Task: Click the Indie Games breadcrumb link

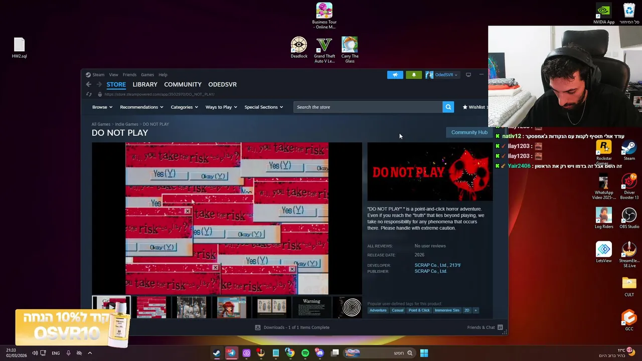Action: click(x=126, y=124)
